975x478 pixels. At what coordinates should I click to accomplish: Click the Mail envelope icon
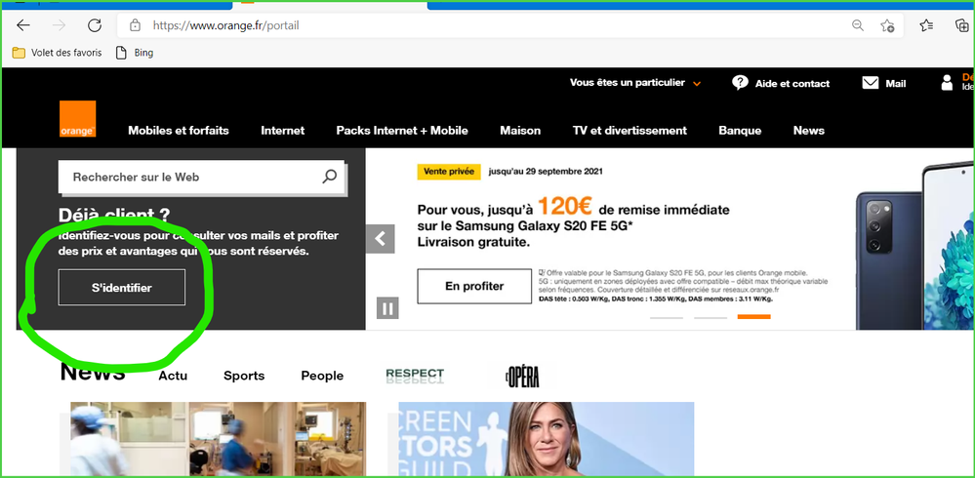[x=871, y=83]
